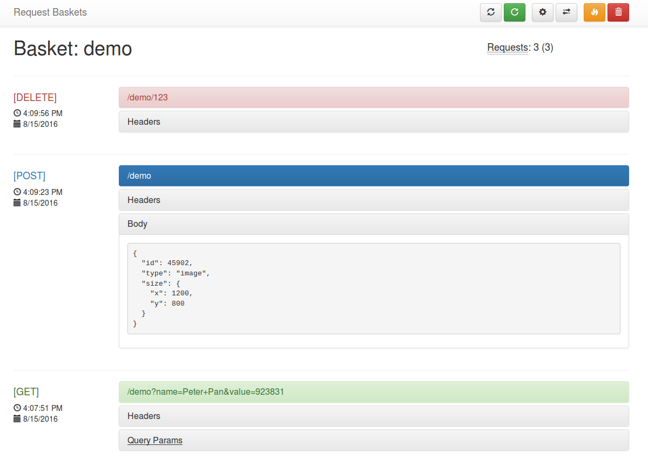Click the Request Baskets brand link

(50, 12)
